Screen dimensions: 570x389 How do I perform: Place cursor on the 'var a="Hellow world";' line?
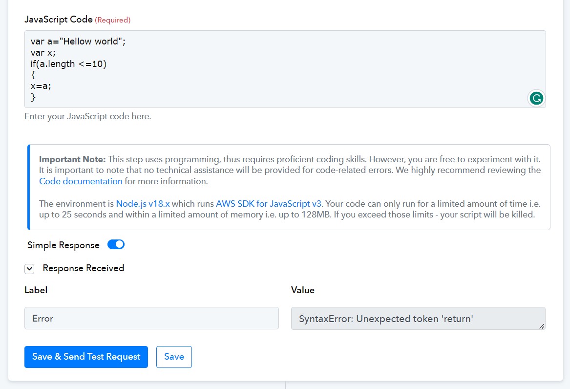click(x=78, y=42)
